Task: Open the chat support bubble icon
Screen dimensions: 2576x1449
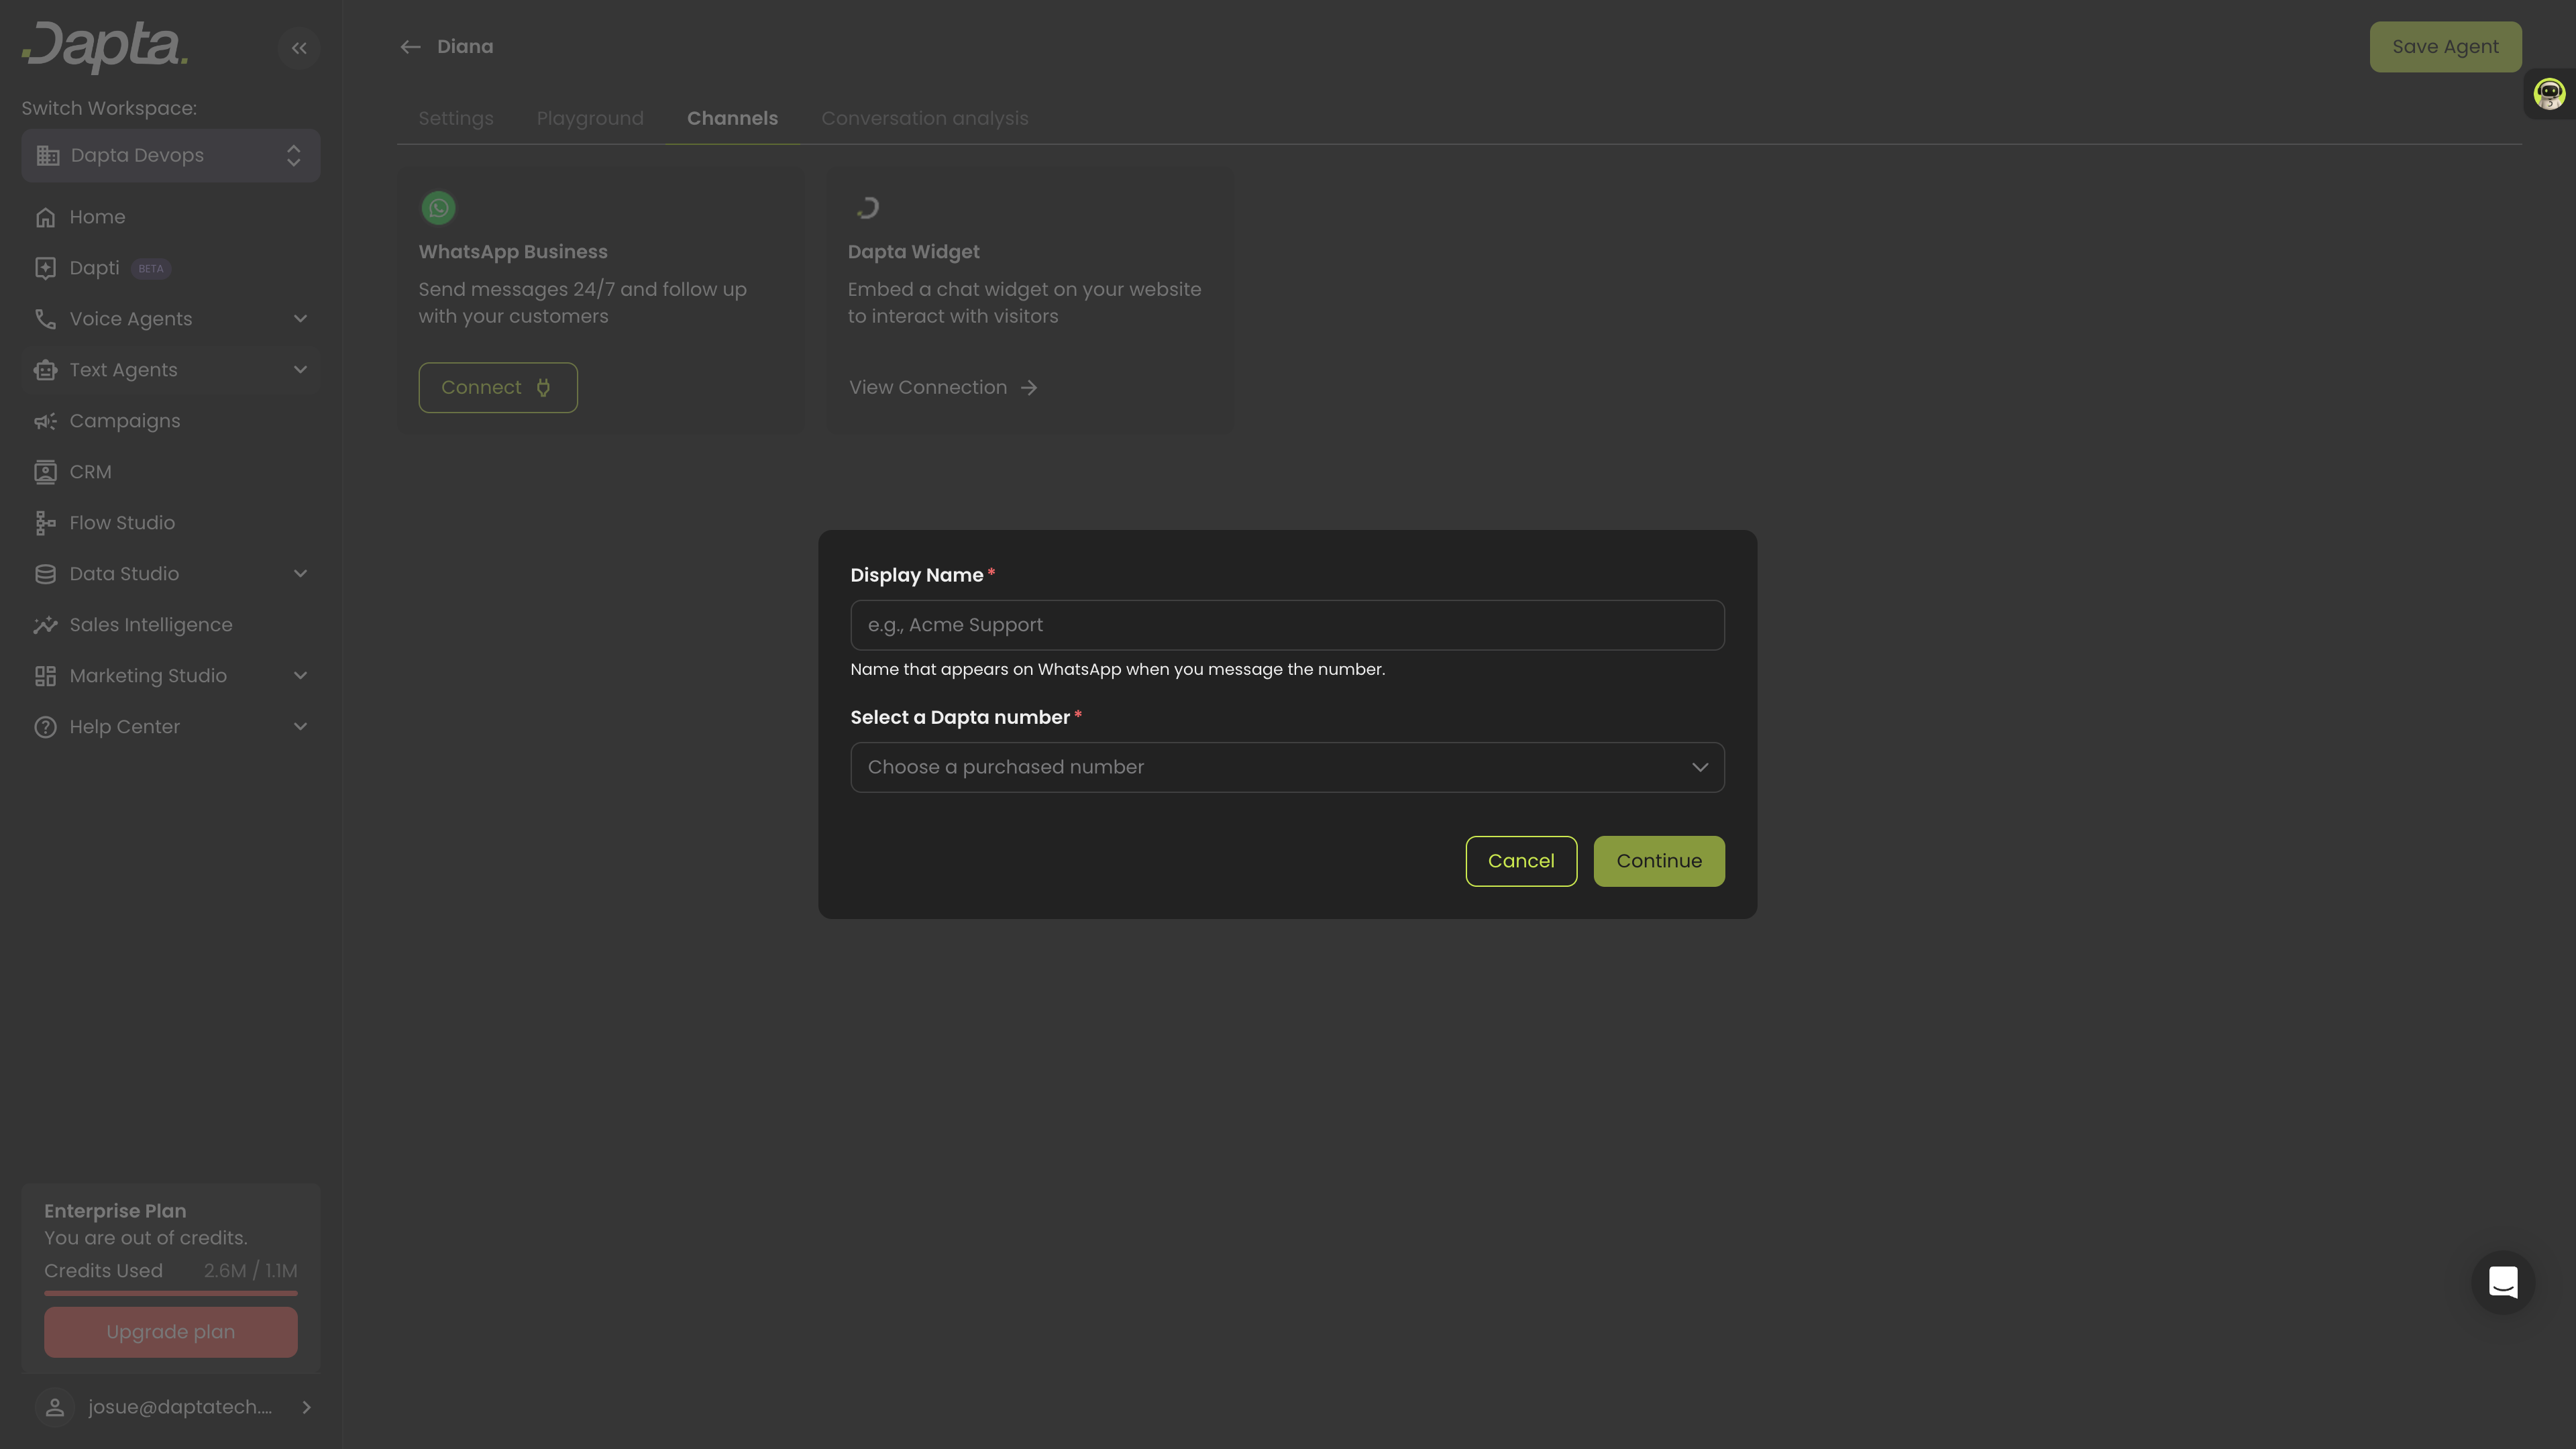Action: [2503, 1282]
